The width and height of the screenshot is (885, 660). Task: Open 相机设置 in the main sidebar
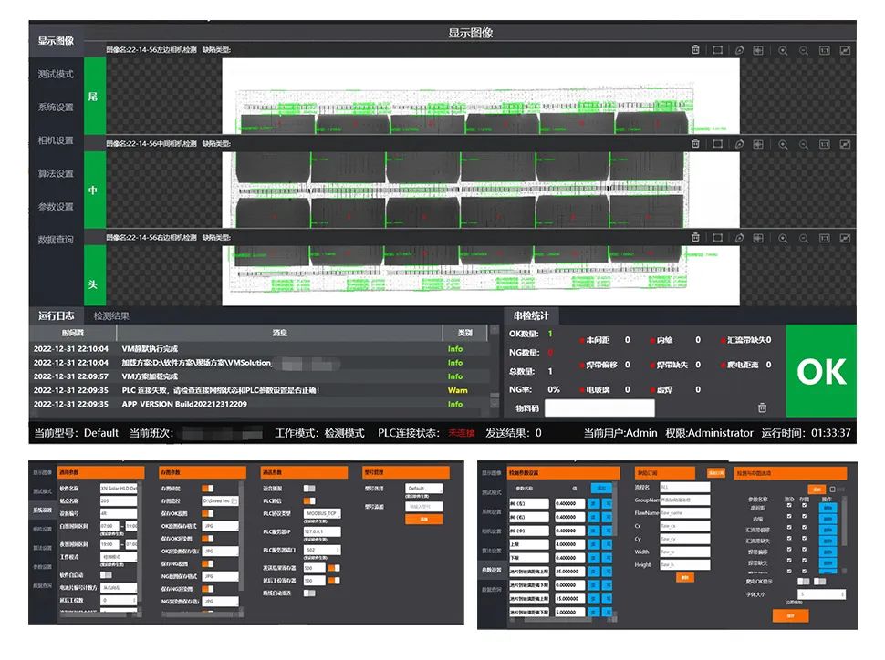(56, 140)
